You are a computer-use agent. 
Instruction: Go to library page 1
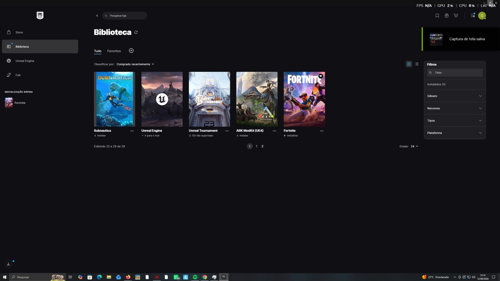[x=257, y=146]
